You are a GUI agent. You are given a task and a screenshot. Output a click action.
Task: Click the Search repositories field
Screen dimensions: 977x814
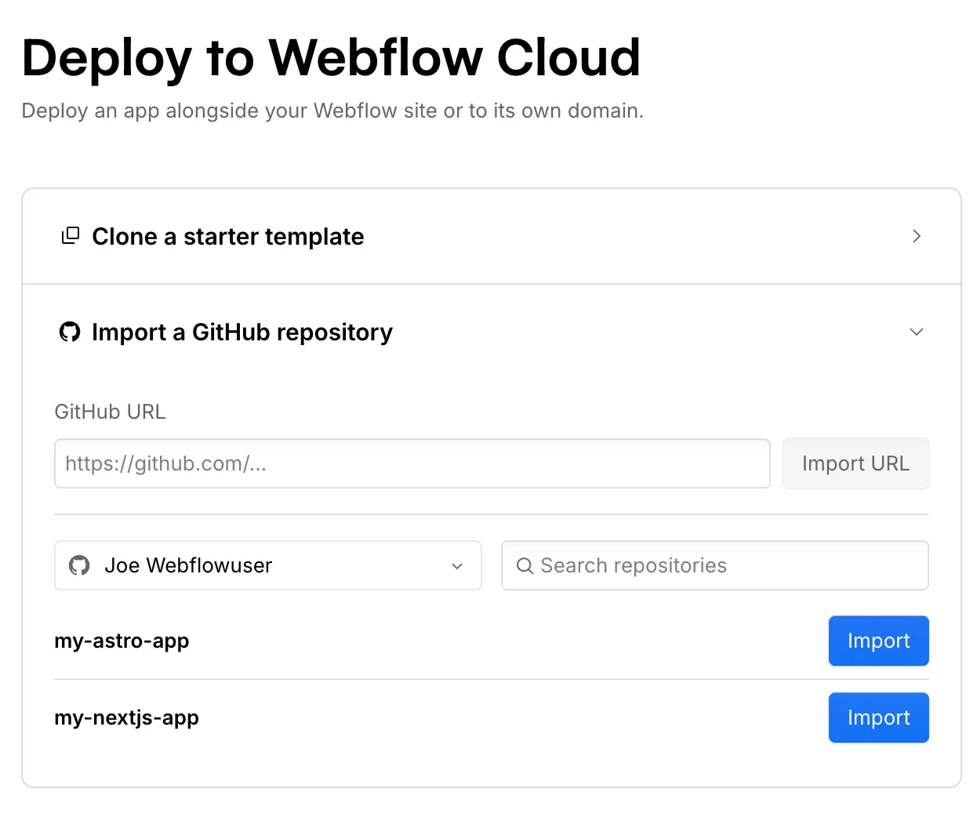pyautogui.click(x=715, y=565)
